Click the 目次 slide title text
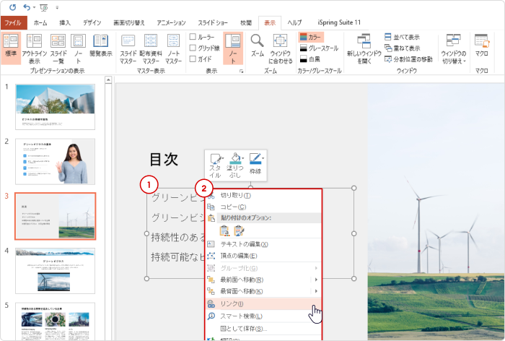The width and height of the screenshot is (505, 341). [164, 160]
